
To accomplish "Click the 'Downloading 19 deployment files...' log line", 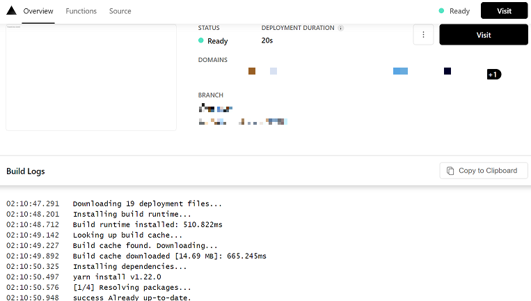I will 148,203.
